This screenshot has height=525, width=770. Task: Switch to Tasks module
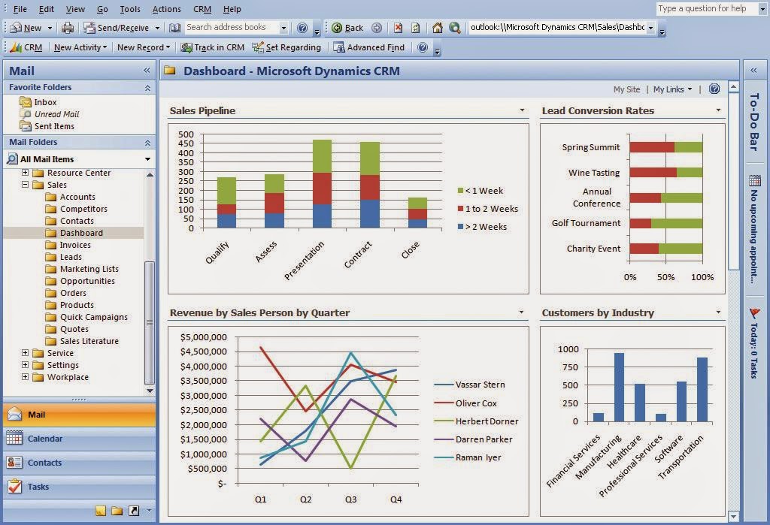click(x=80, y=486)
